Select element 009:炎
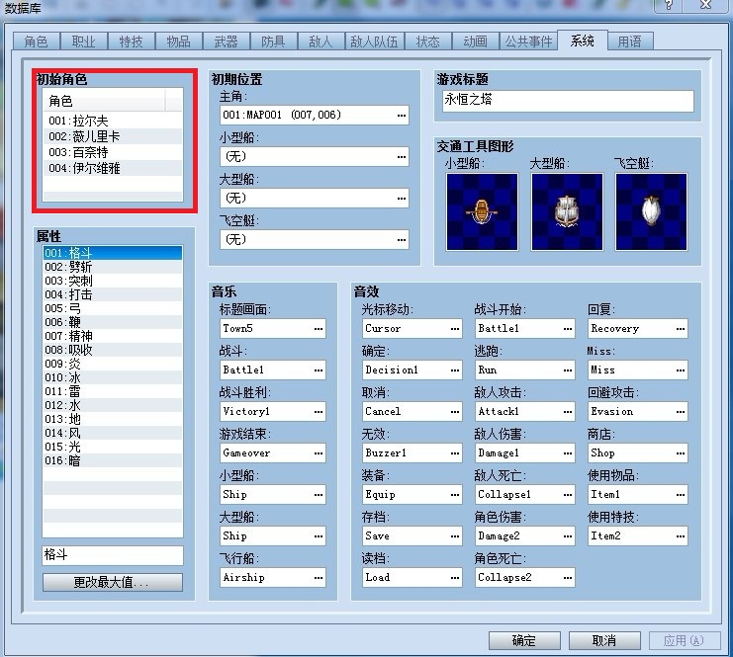The width and height of the screenshot is (733, 657). [x=113, y=364]
